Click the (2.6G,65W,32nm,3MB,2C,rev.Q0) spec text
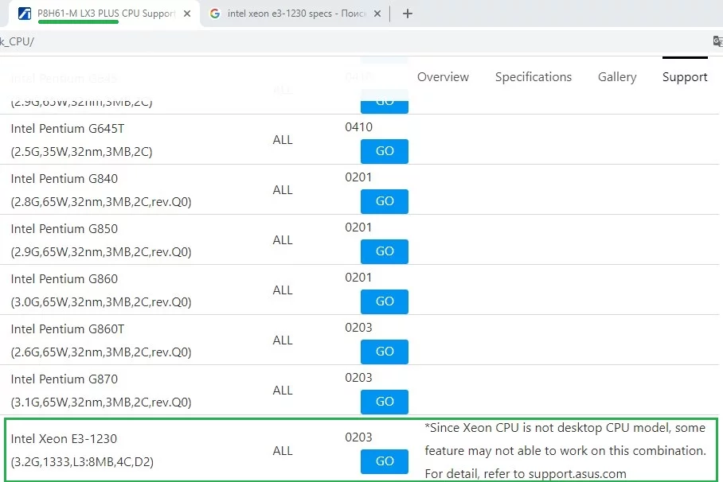The image size is (723, 482). click(101, 352)
